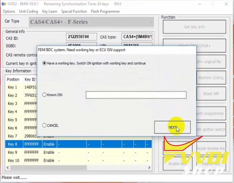Open the Unit Coding menu

[28, 11]
